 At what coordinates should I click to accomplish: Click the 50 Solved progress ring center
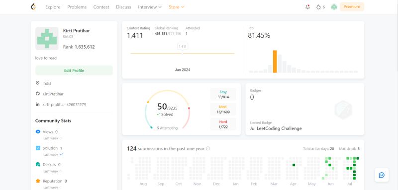167,109
